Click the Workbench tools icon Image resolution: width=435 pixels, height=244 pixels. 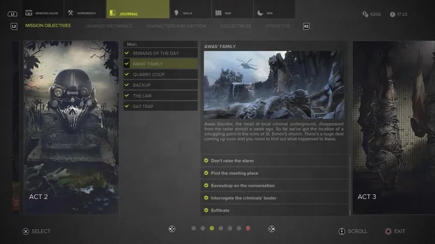pos(71,12)
